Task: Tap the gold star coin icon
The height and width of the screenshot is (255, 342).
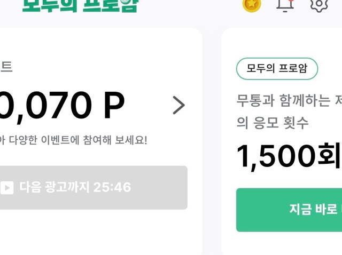Action: pos(252,4)
